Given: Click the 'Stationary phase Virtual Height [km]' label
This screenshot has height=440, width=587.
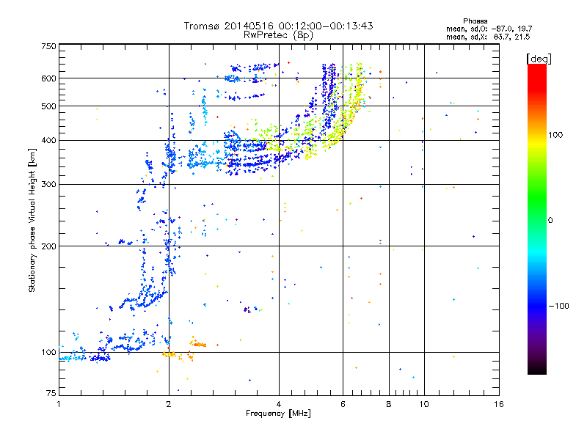Looking at the screenshot, I should [x=32, y=220].
